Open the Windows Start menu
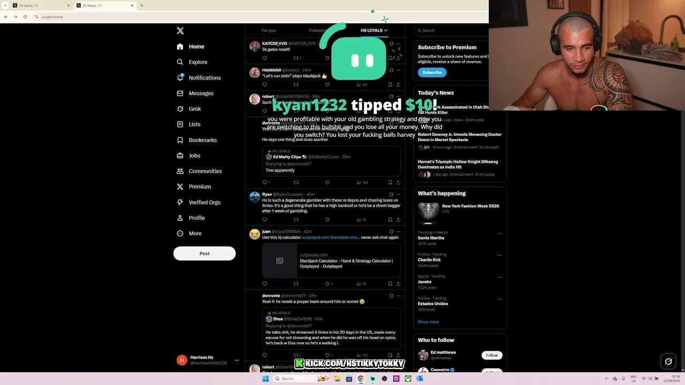Viewport: 685px width, 385px height. tap(265, 379)
